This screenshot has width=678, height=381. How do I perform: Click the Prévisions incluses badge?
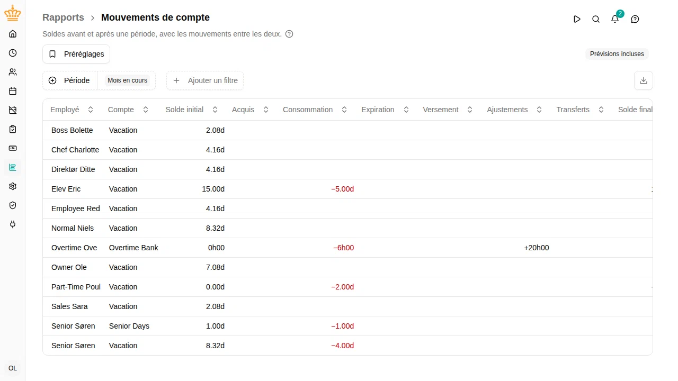click(617, 54)
